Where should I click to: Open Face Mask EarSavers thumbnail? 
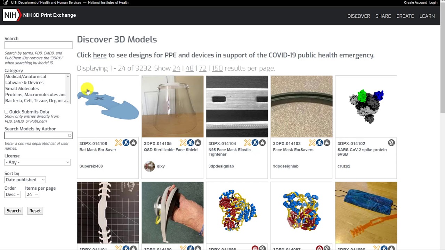[x=301, y=106]
